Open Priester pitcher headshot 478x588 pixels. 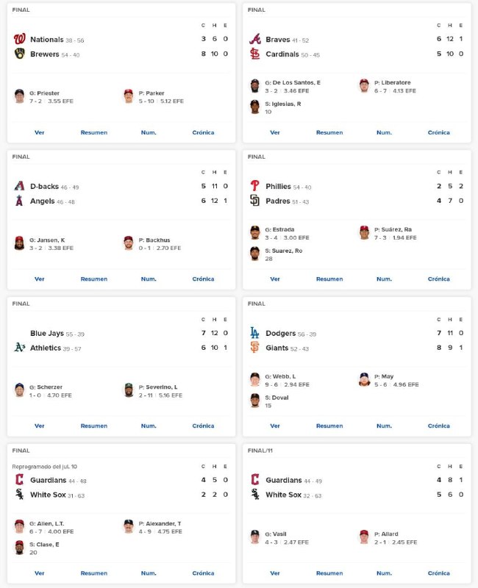20,96
